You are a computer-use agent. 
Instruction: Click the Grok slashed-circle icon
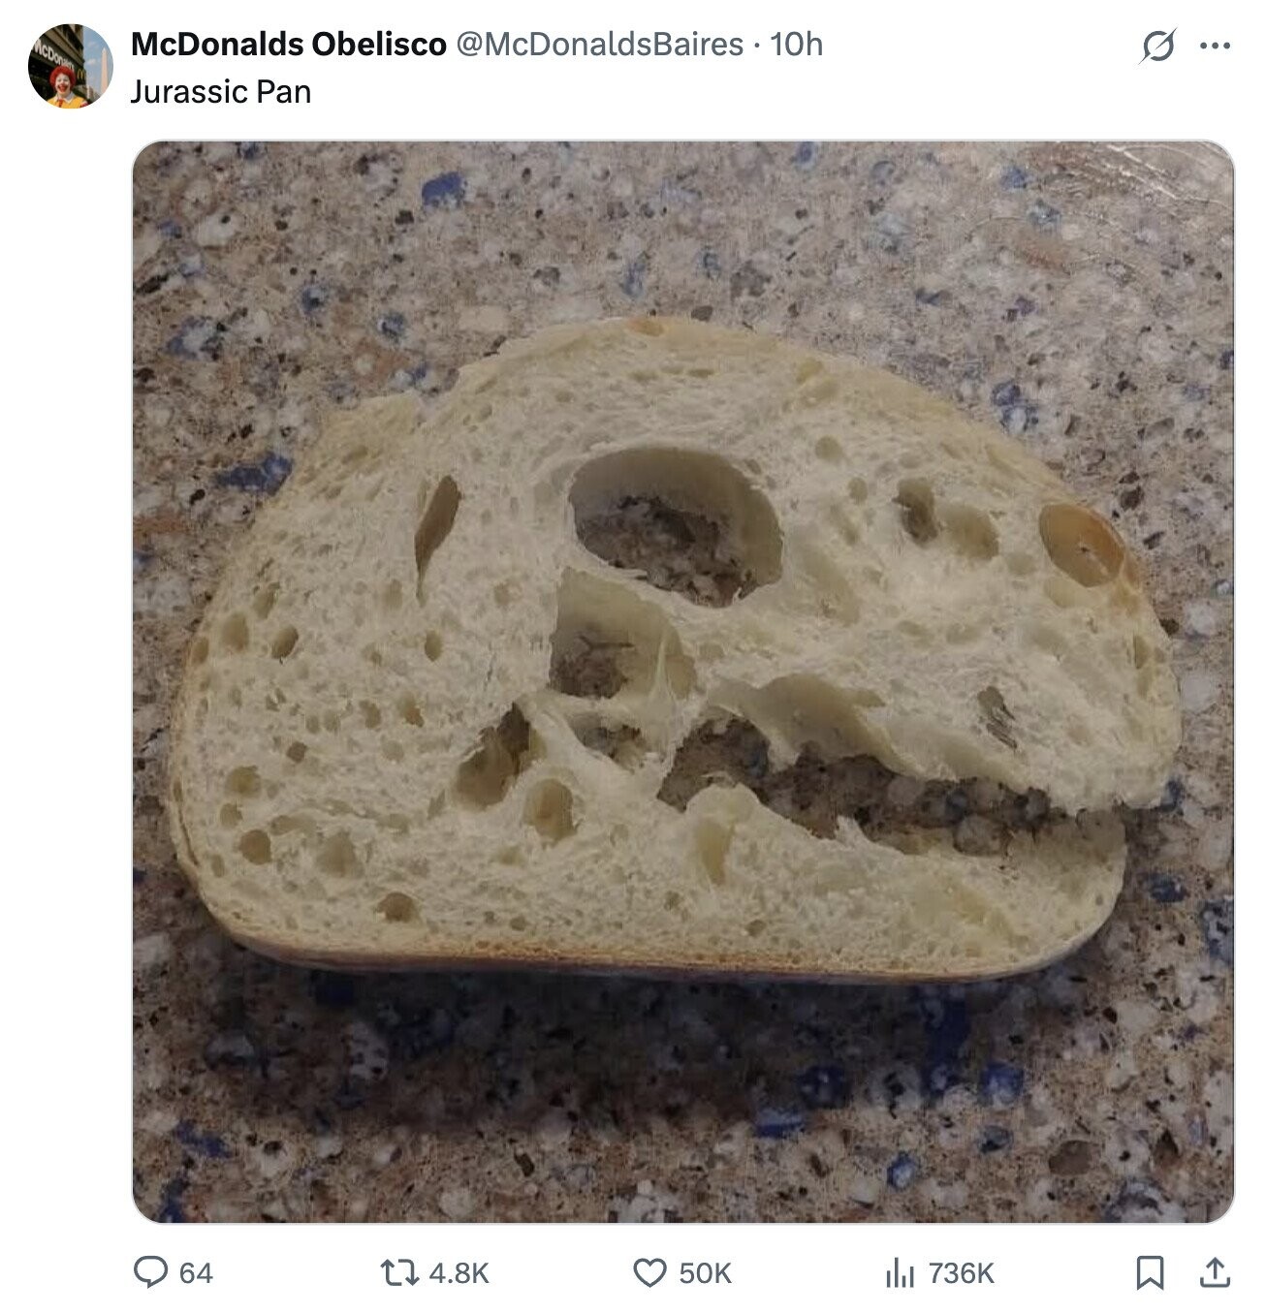pos(1158,45)
